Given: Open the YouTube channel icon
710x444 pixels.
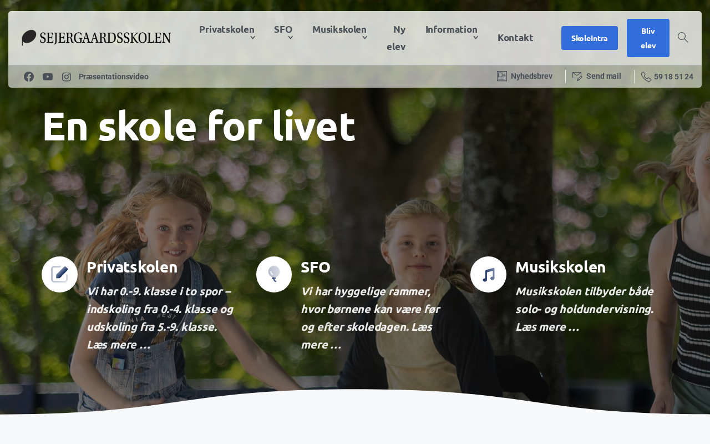Looking at the screenshot, I should pyautogui.click(x=48, y=77).
